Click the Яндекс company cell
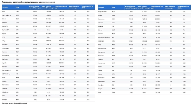This screenshot has height=105, width=192. pos(101,89)
